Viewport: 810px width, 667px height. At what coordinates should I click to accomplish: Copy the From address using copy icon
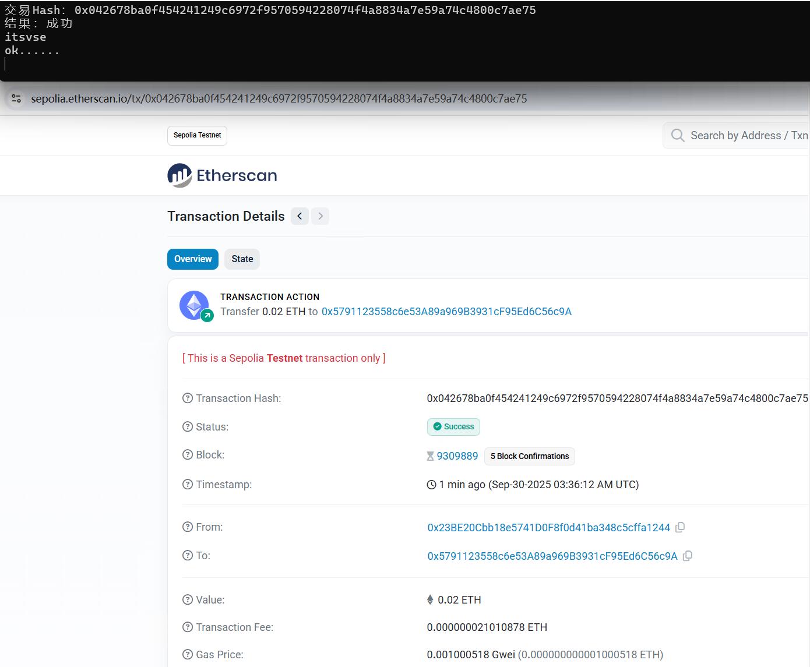click(x=679, y=527)
